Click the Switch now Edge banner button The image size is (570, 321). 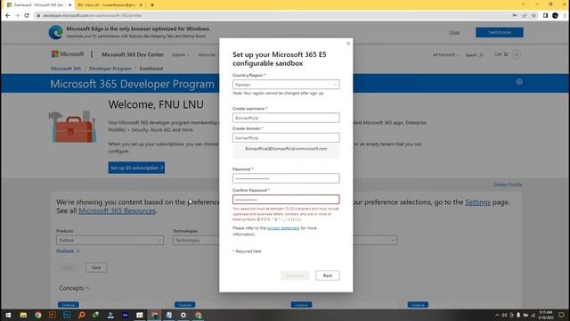500,32
